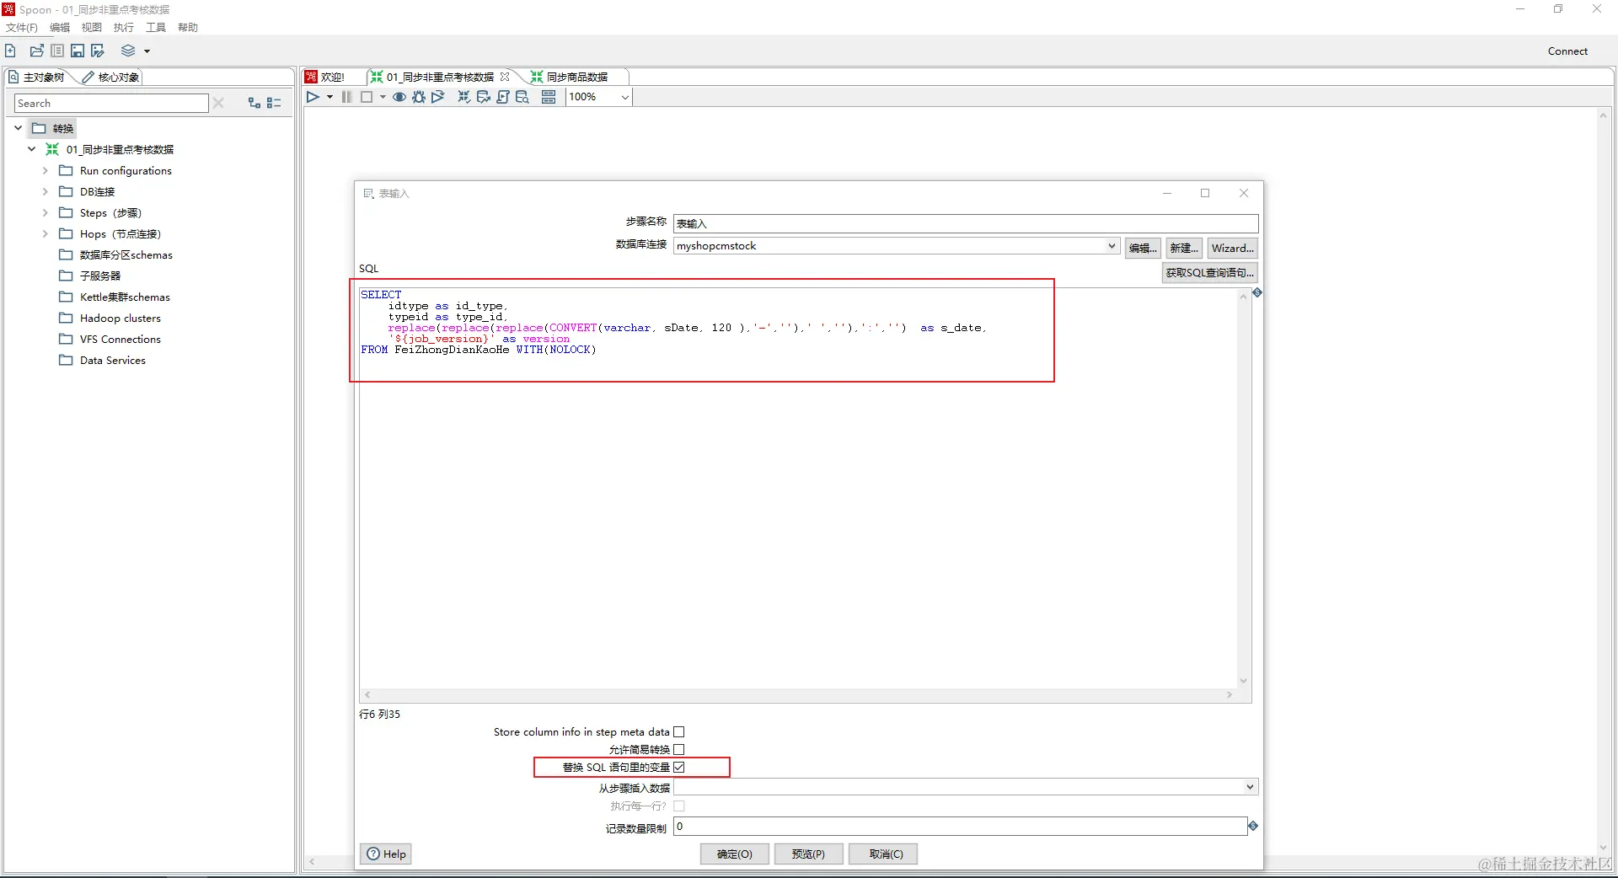This screenshot has height=878, width=1618.
Task: Click the Open file icon
Action: click(x=36, y=51)
